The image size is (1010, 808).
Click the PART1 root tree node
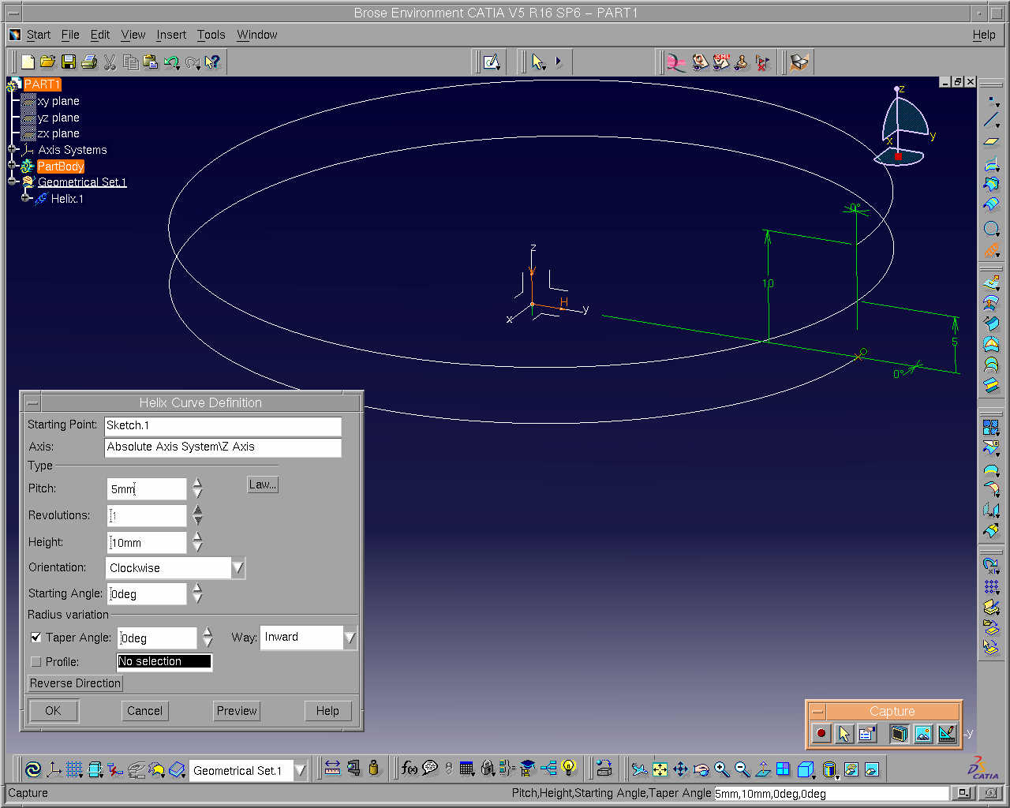[42, 84]
